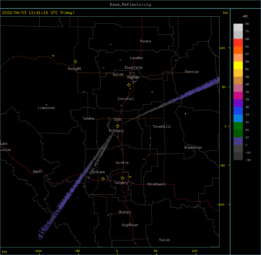The width and height of the screenshot is (261, 255).
Task: Click the km label at bottom left
Action: 4,251
